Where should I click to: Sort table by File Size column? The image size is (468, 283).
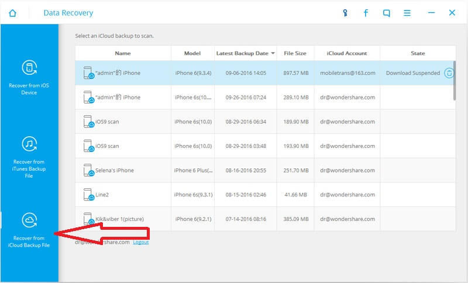pos(295,53)
